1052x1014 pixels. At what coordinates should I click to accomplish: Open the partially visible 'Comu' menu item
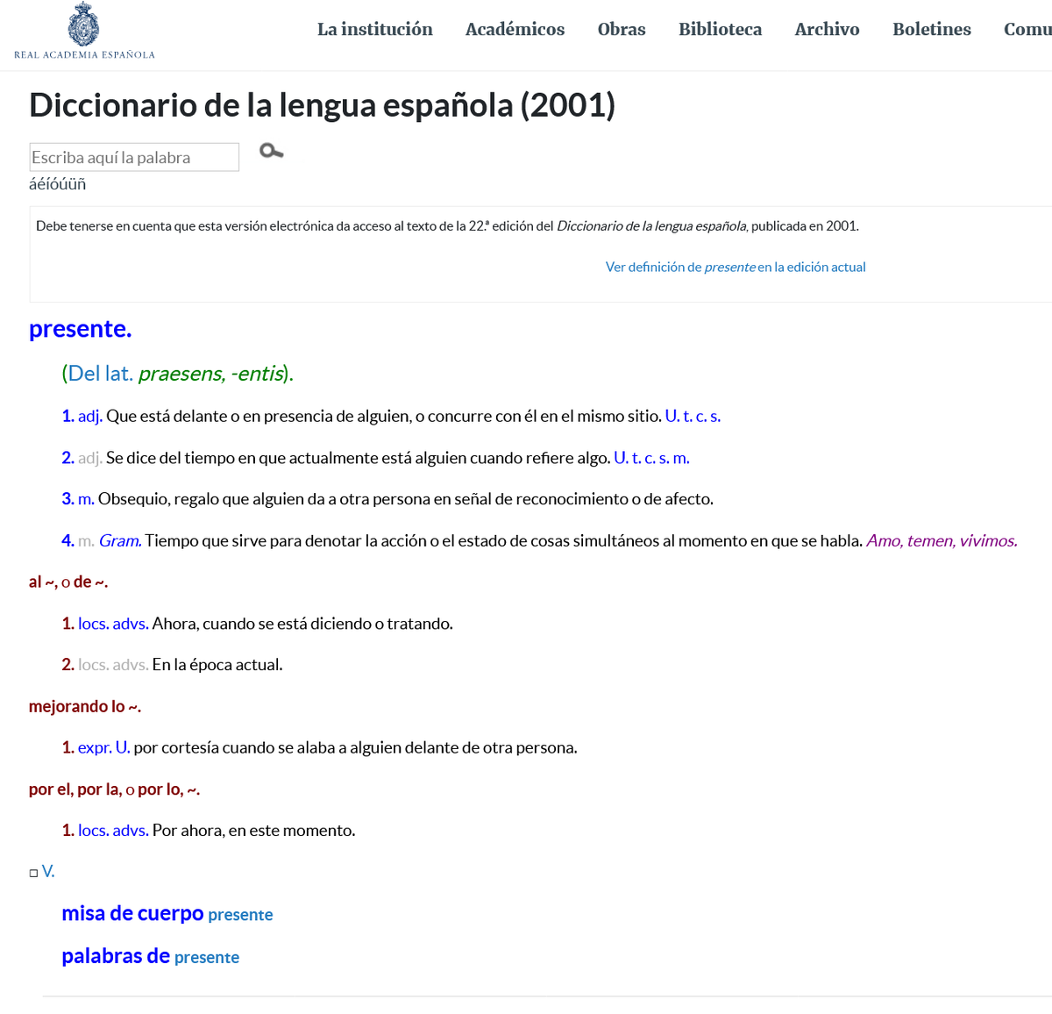click(x=1027, y=29)
